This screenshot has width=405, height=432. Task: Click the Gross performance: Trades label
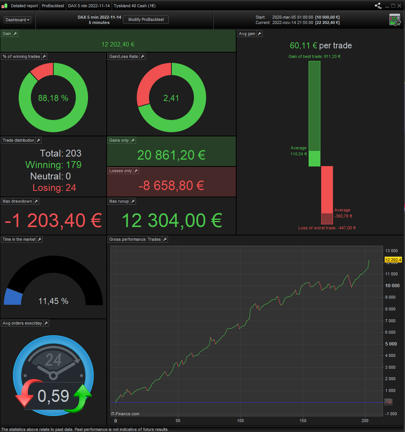135,239
